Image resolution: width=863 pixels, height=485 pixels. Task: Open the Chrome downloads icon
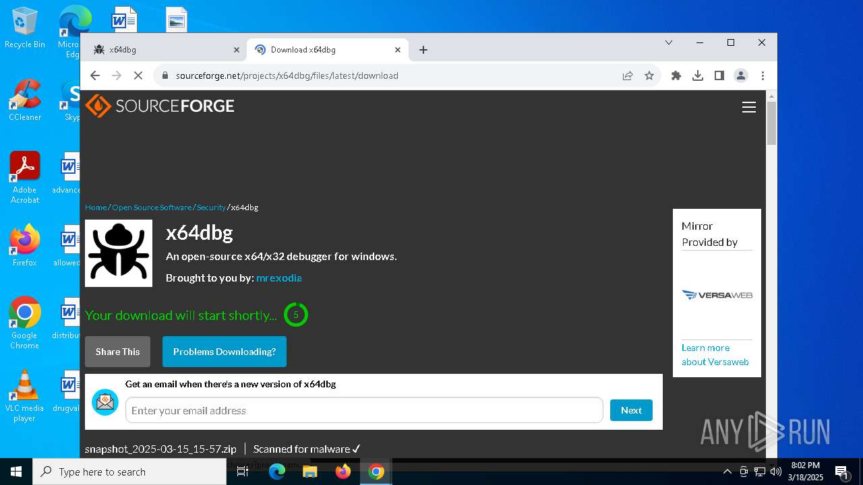[698, 75]
